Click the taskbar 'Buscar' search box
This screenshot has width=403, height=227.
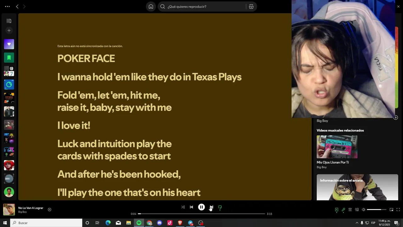click(46, 223)
